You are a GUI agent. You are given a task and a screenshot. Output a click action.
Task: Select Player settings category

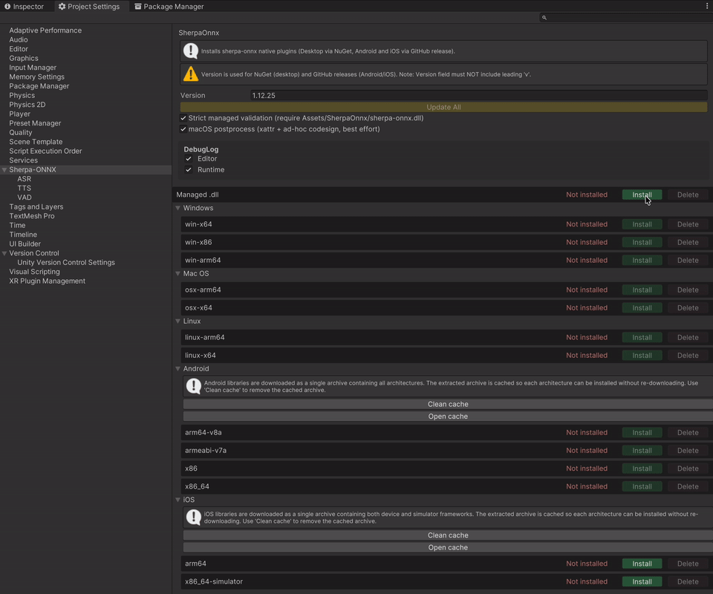point(19,114)
